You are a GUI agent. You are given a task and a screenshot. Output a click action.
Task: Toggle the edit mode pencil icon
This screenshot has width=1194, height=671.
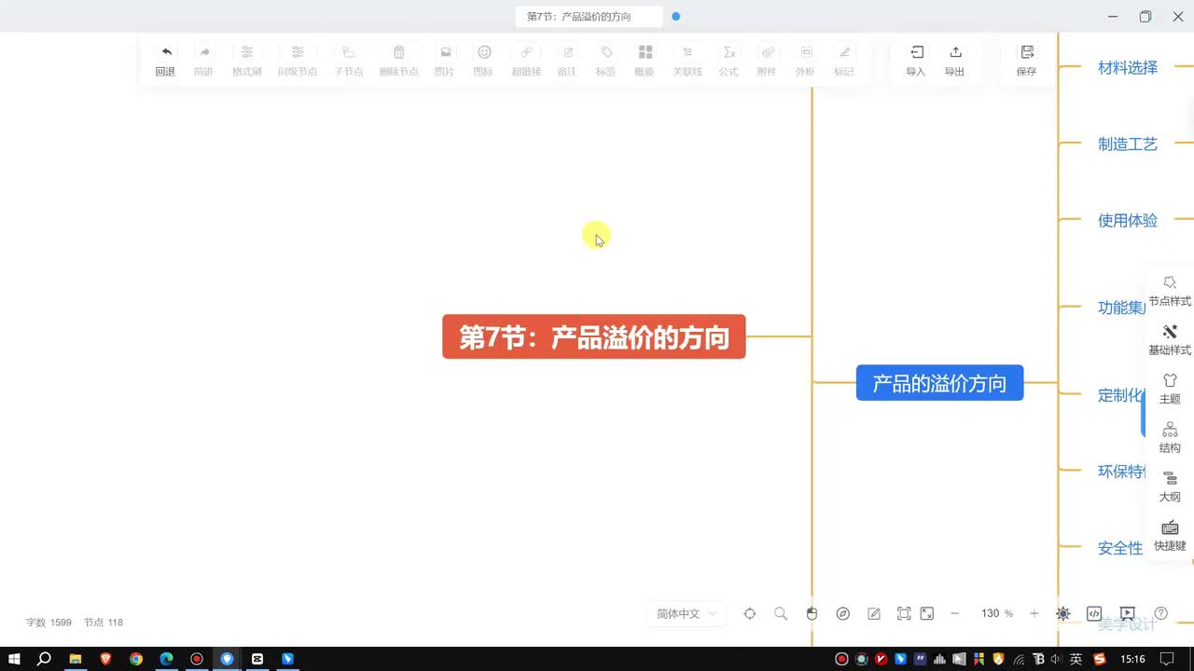tap(874, 613)
